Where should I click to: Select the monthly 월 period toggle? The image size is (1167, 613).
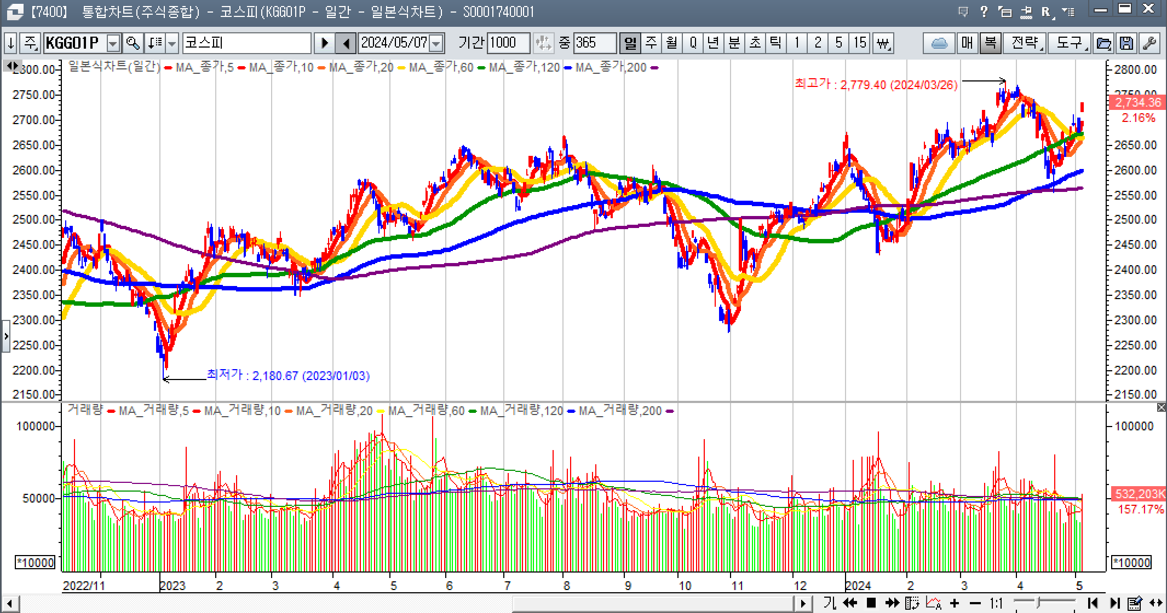tap(672, 43)
